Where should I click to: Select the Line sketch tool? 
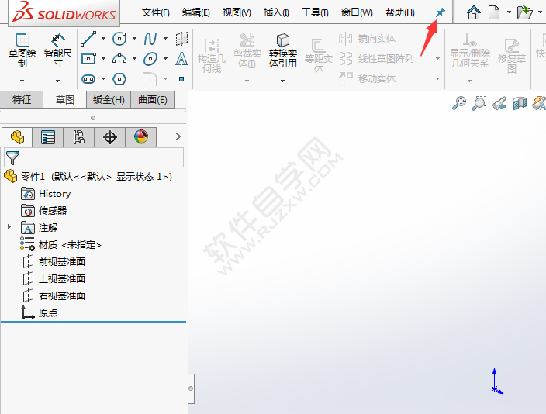click(88, 39)
